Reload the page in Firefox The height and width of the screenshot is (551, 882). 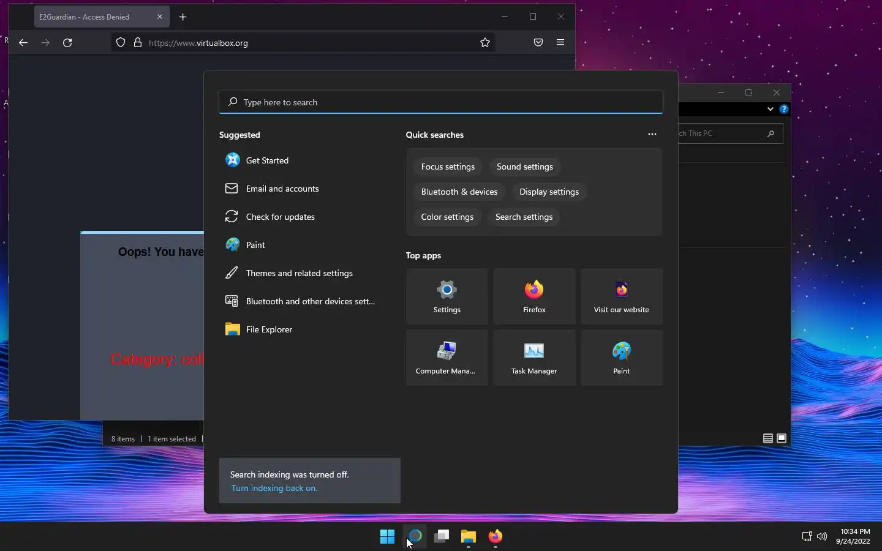click(x=67, y=43)
